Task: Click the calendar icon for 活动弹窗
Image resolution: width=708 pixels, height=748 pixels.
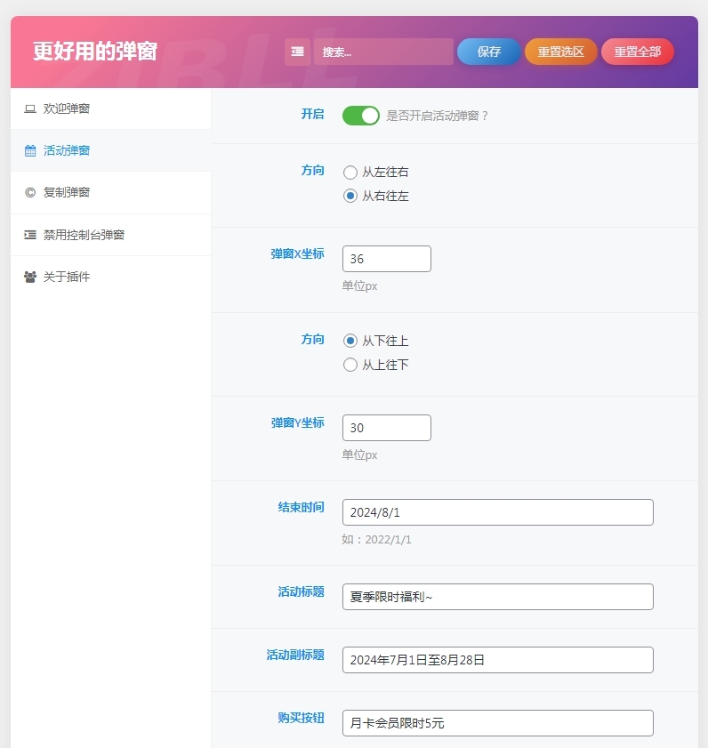Action: point(30,151)
